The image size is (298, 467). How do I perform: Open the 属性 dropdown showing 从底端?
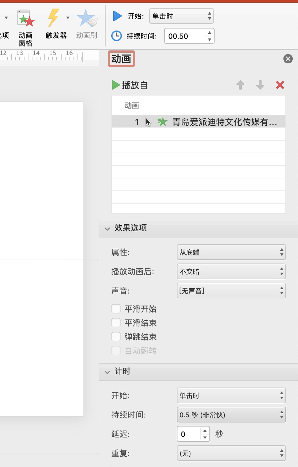coord(231,252)
